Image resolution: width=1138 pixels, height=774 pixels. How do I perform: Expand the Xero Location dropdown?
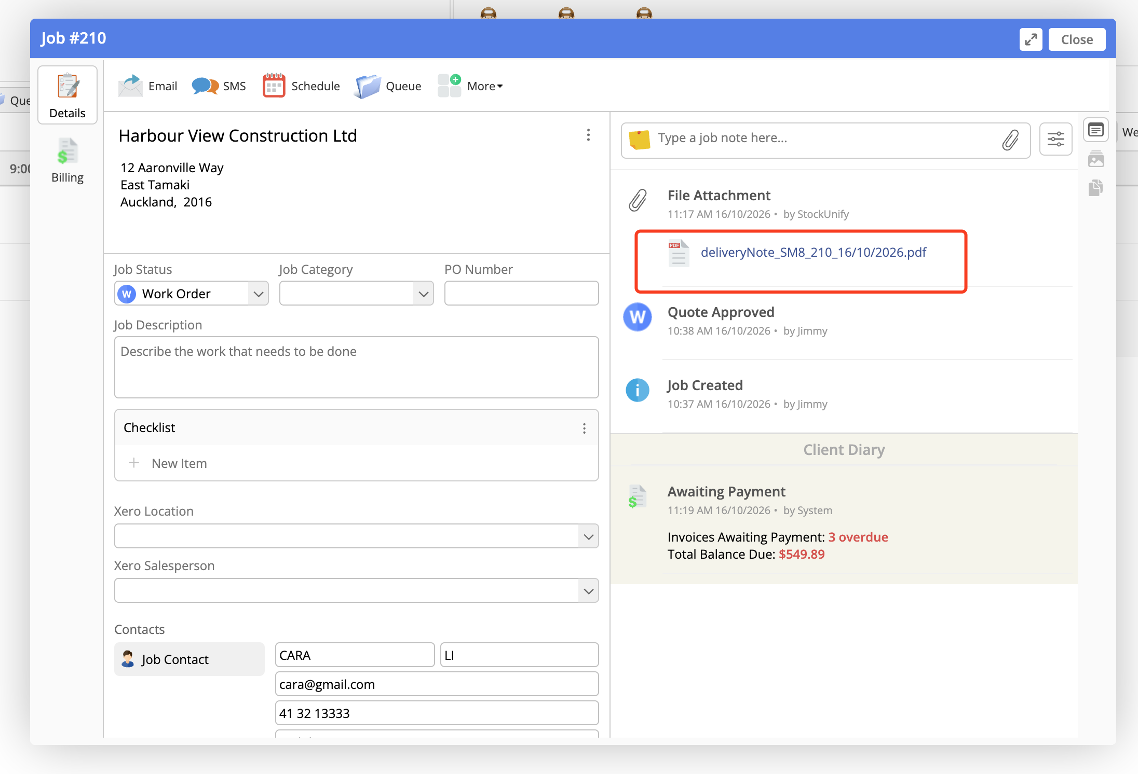click(356, 536)
